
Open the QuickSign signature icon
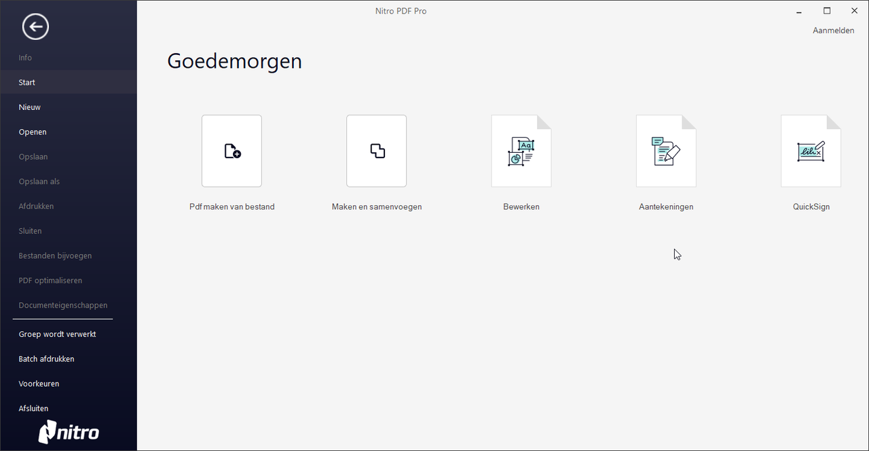tap(811, 151)
